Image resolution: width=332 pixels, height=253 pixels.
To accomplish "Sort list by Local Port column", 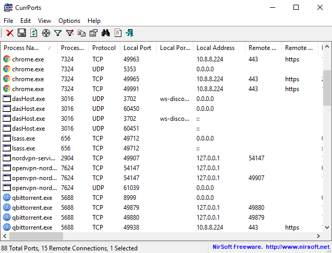I will (x=138, y=48).
